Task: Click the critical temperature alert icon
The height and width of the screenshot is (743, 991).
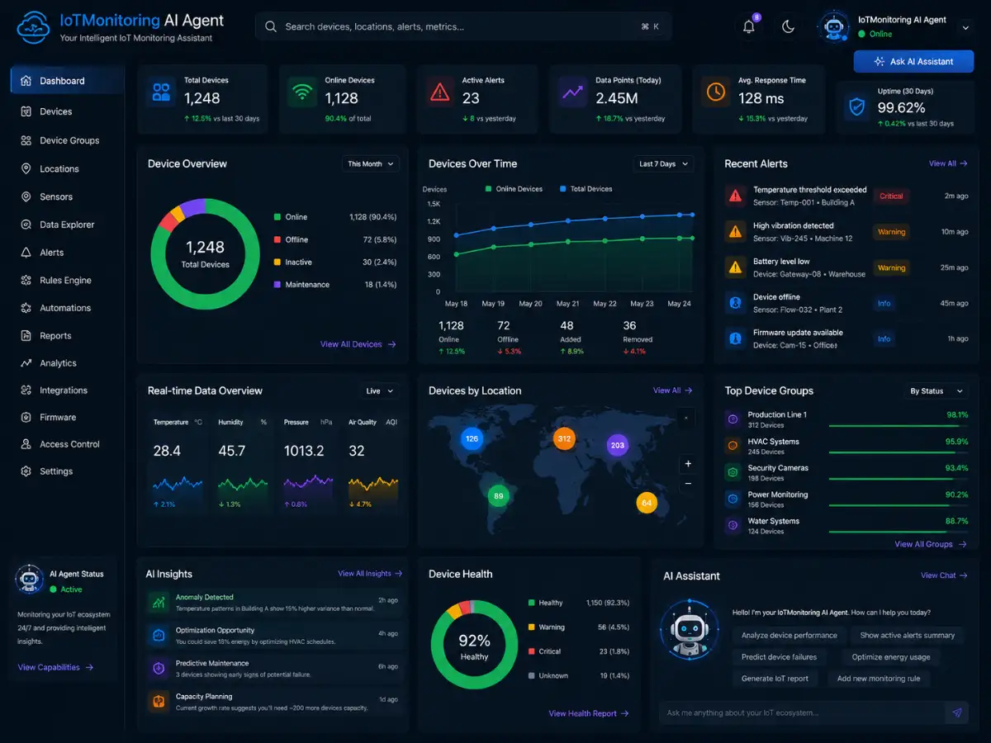Action: (734, 196)
